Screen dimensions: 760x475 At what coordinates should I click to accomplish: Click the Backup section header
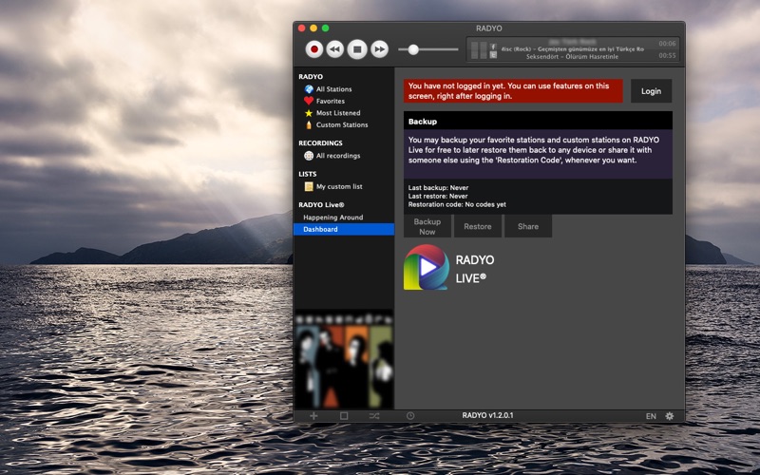[x=538, y=122]
